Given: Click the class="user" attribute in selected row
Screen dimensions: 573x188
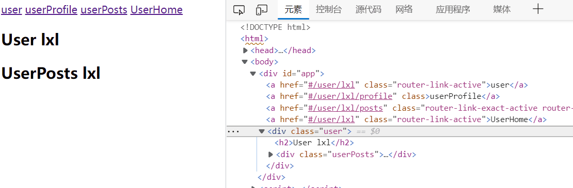Looking at the screenshot, I should pos(319,131).
